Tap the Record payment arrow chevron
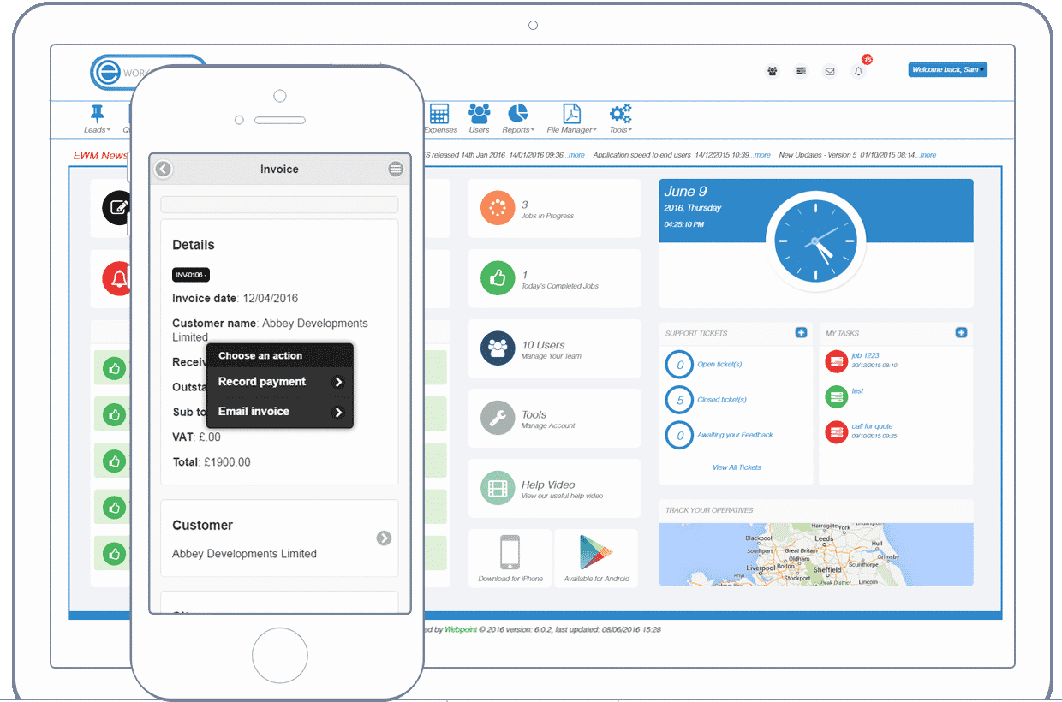 (x=338, y=382)
